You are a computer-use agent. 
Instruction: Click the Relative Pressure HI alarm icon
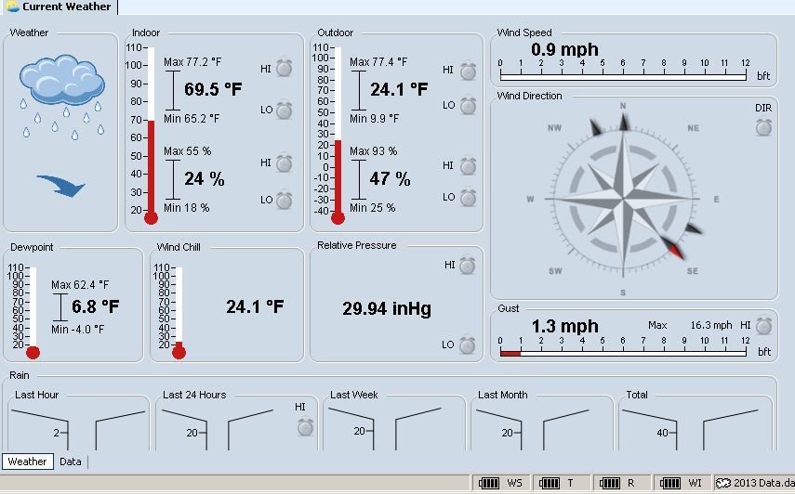click(467, 266)
